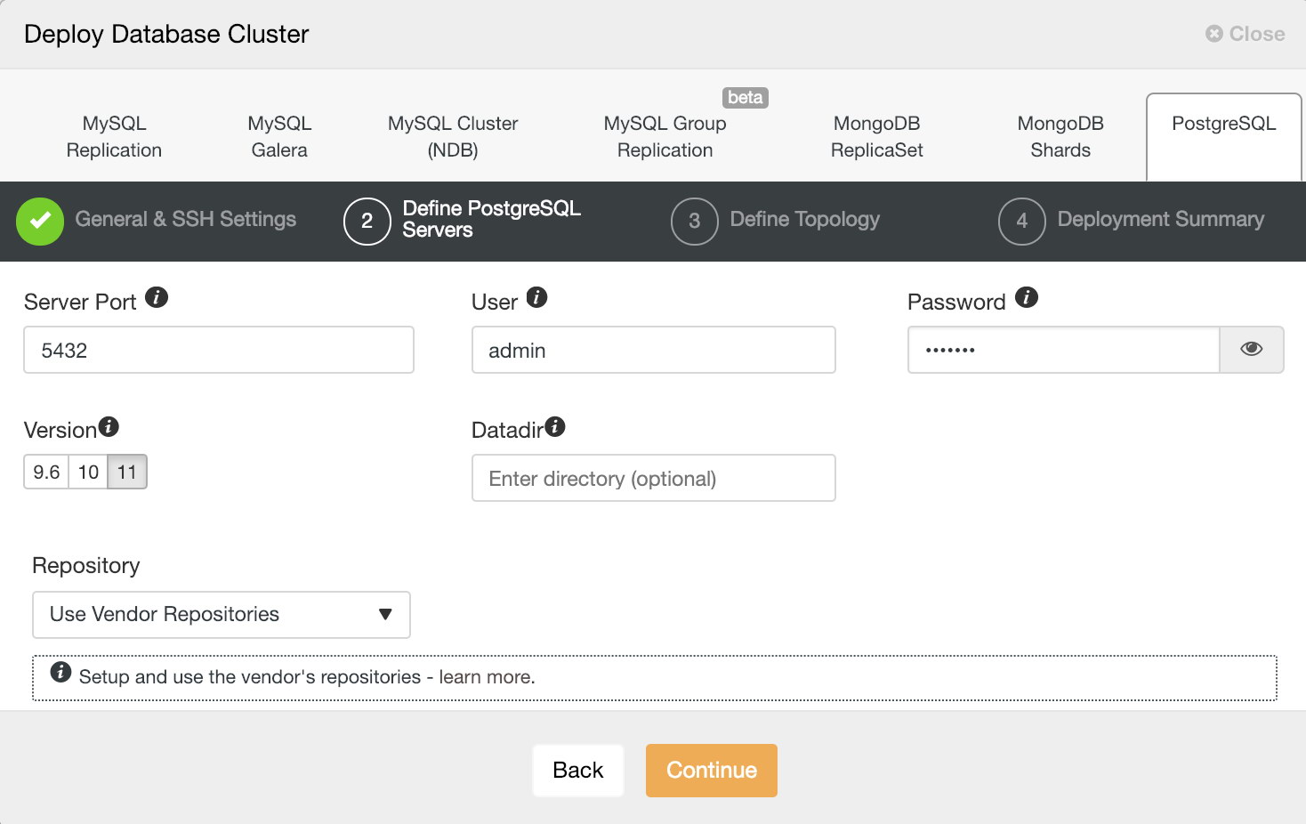Go to General & SSH Settings step

[186, 219]
